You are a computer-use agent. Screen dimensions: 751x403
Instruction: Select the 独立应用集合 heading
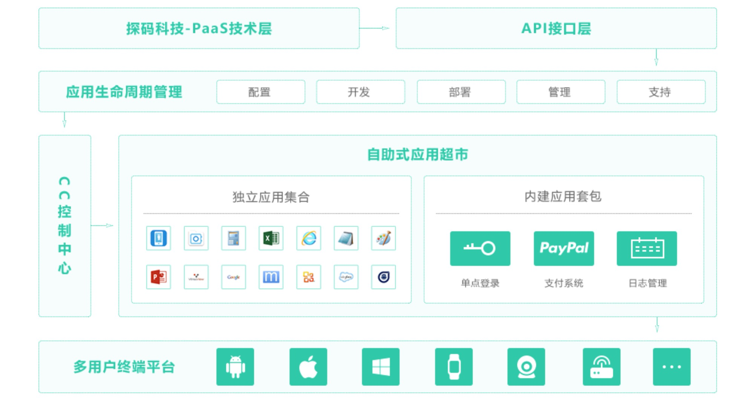click(x=271, y=197)
